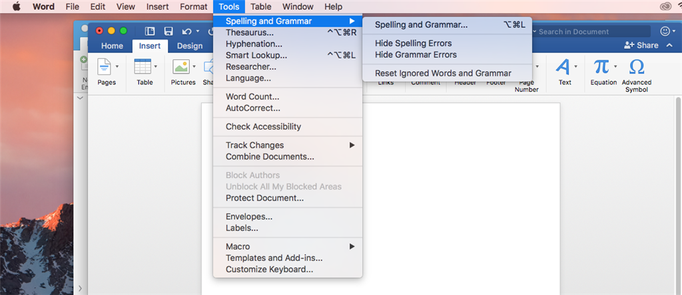The image size is (682, 295).
Task: Switch to the Design ribbon tab
Action: click(x=190, y=46)
